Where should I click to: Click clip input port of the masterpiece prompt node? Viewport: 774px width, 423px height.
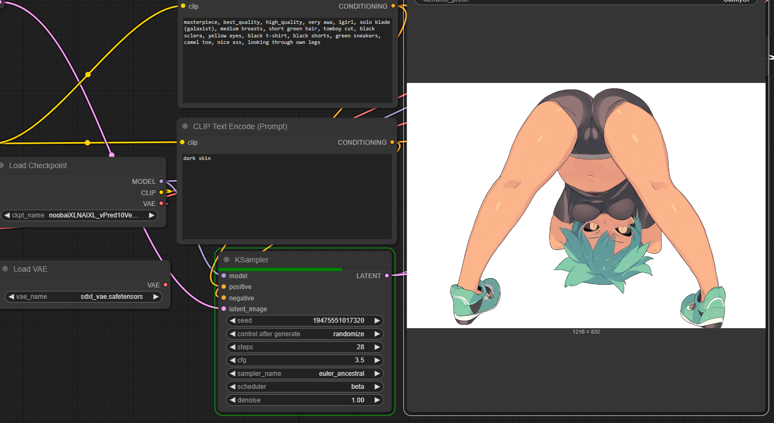tap(183, 6)
